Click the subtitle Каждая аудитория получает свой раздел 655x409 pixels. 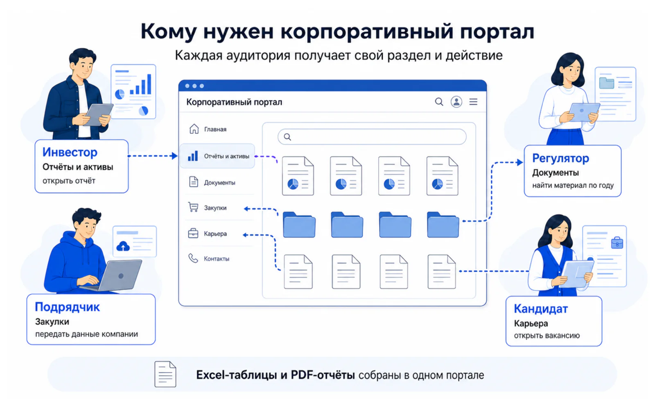(x=339, y=55)
